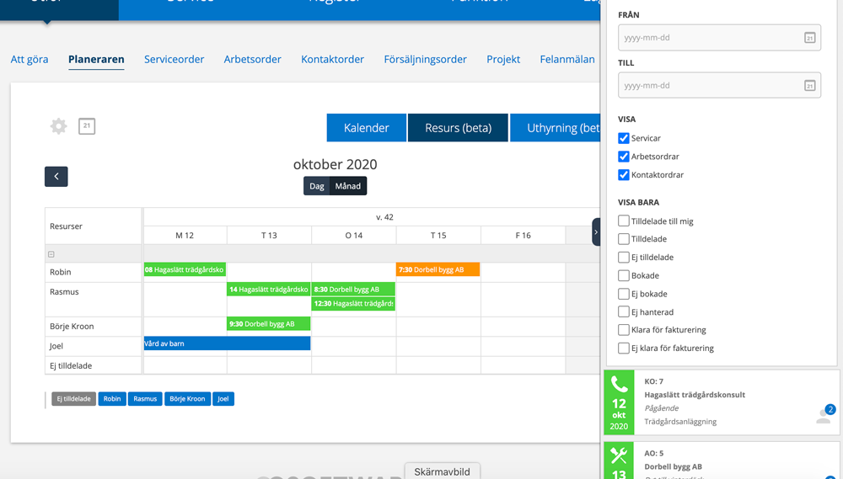The image size is (843, 479).
Task: Select the Börje Kroon row label
Action: point(72,326)
